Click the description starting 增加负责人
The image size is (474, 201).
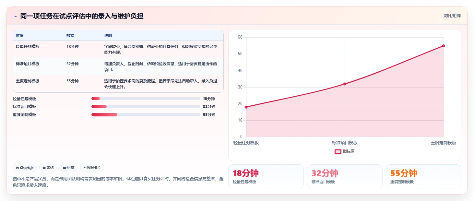point(160,66)
